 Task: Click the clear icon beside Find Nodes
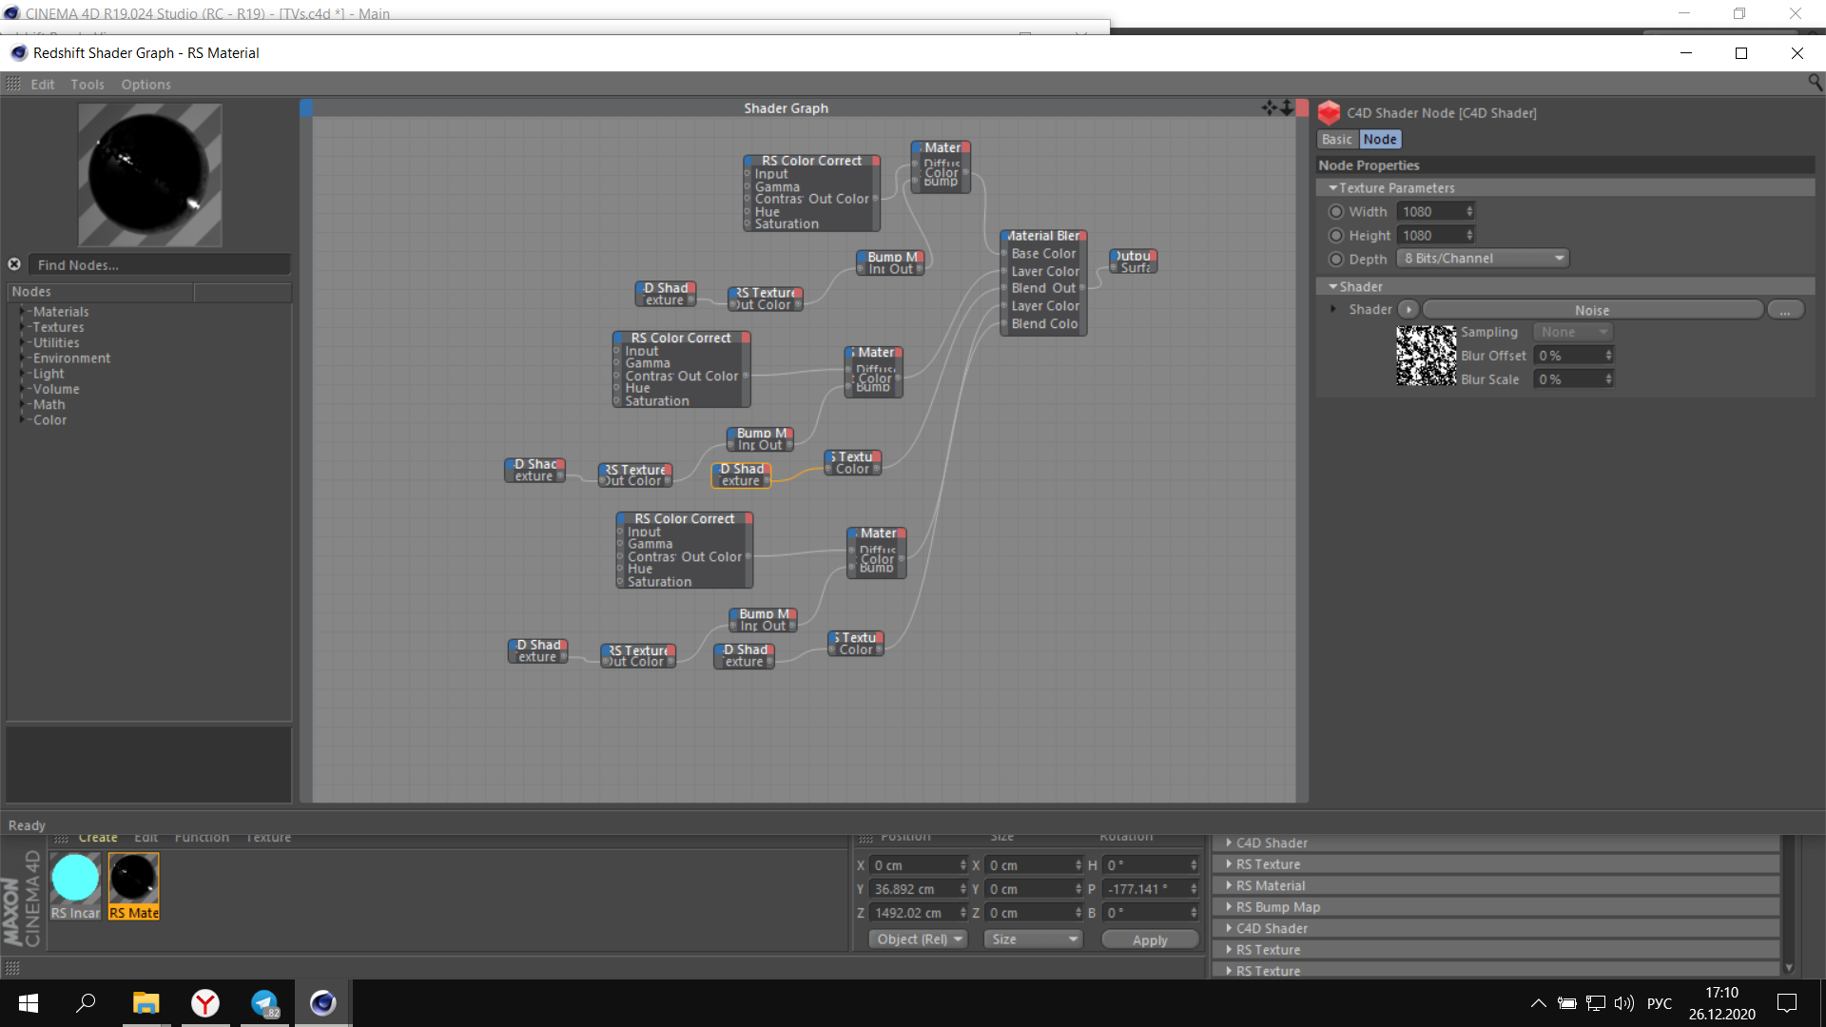[14, 264]
